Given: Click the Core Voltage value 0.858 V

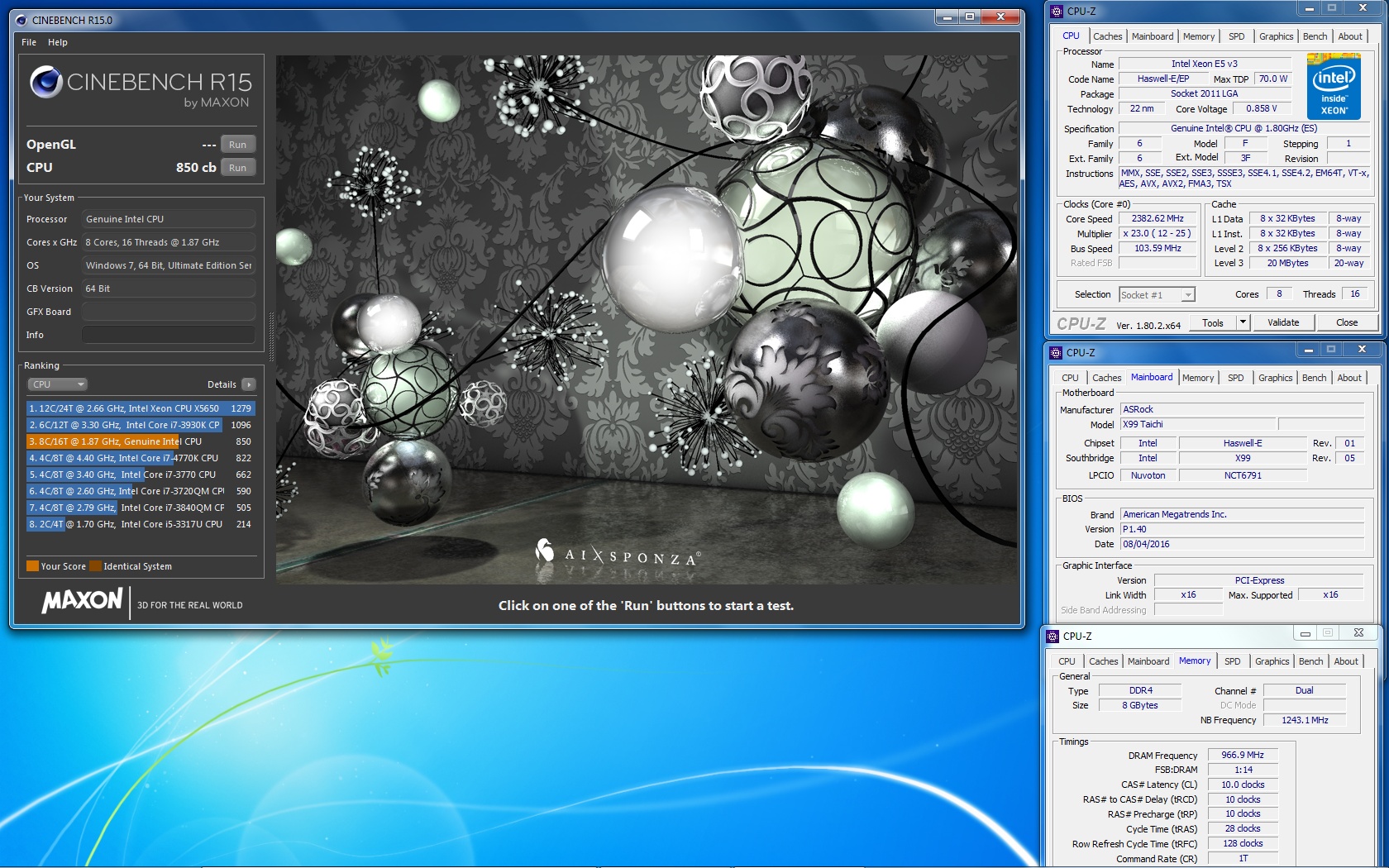Looking at the screenshot, I should point(1262,109).
